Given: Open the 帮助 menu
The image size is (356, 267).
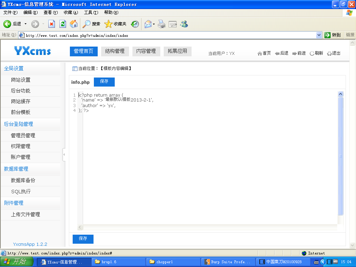Looking at the screenshot, I should [x=111, y=13].
